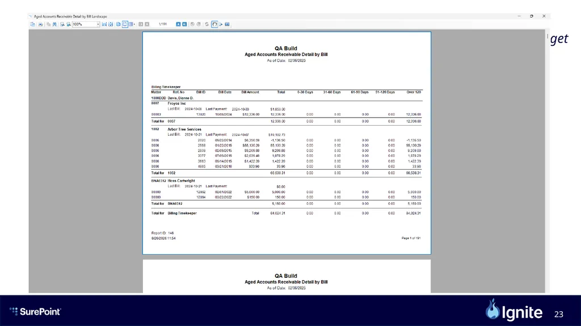The height and width of the screenshot is (326, 581).
Task: Click timekeeper name Davis, Dionne D.
Action: (180, 98)
